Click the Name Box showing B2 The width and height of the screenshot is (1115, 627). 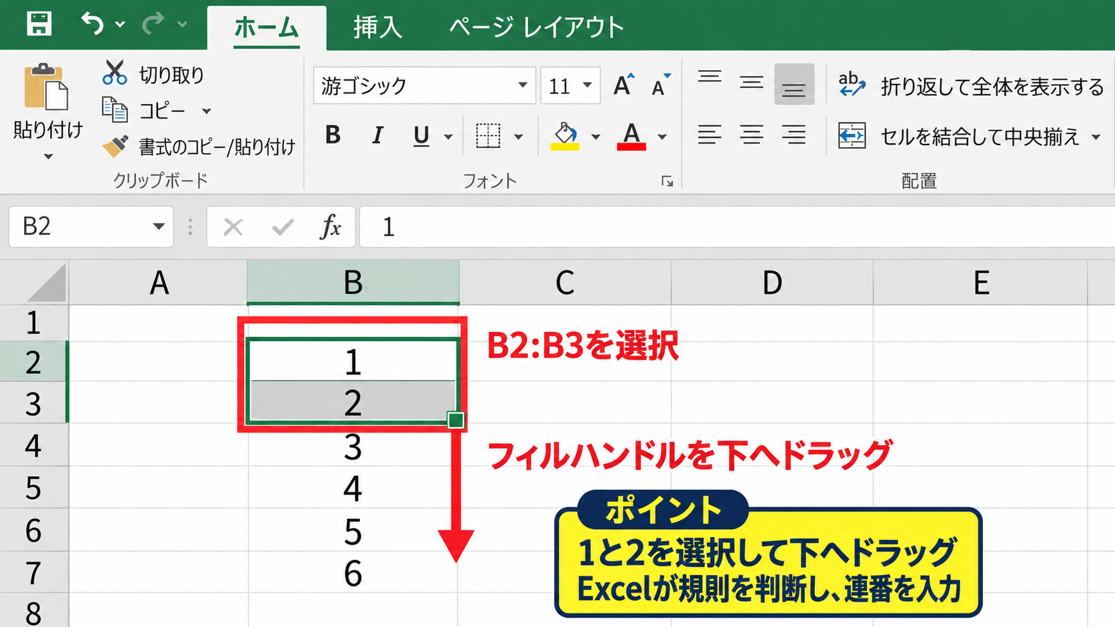click(x=91, y=227)
